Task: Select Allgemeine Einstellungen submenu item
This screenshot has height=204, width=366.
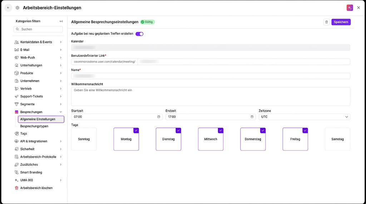Action: (x=41, y=119)
